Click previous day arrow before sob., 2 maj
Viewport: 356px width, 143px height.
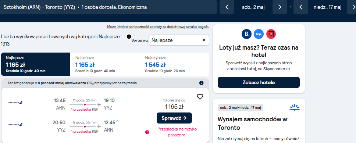click(x=227, y=7)
